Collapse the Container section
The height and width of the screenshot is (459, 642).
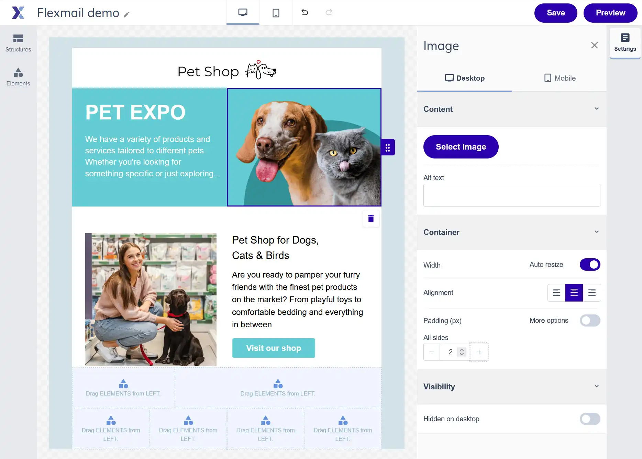597,232
